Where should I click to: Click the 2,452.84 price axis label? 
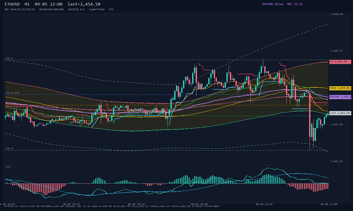[x=337, y=124]
